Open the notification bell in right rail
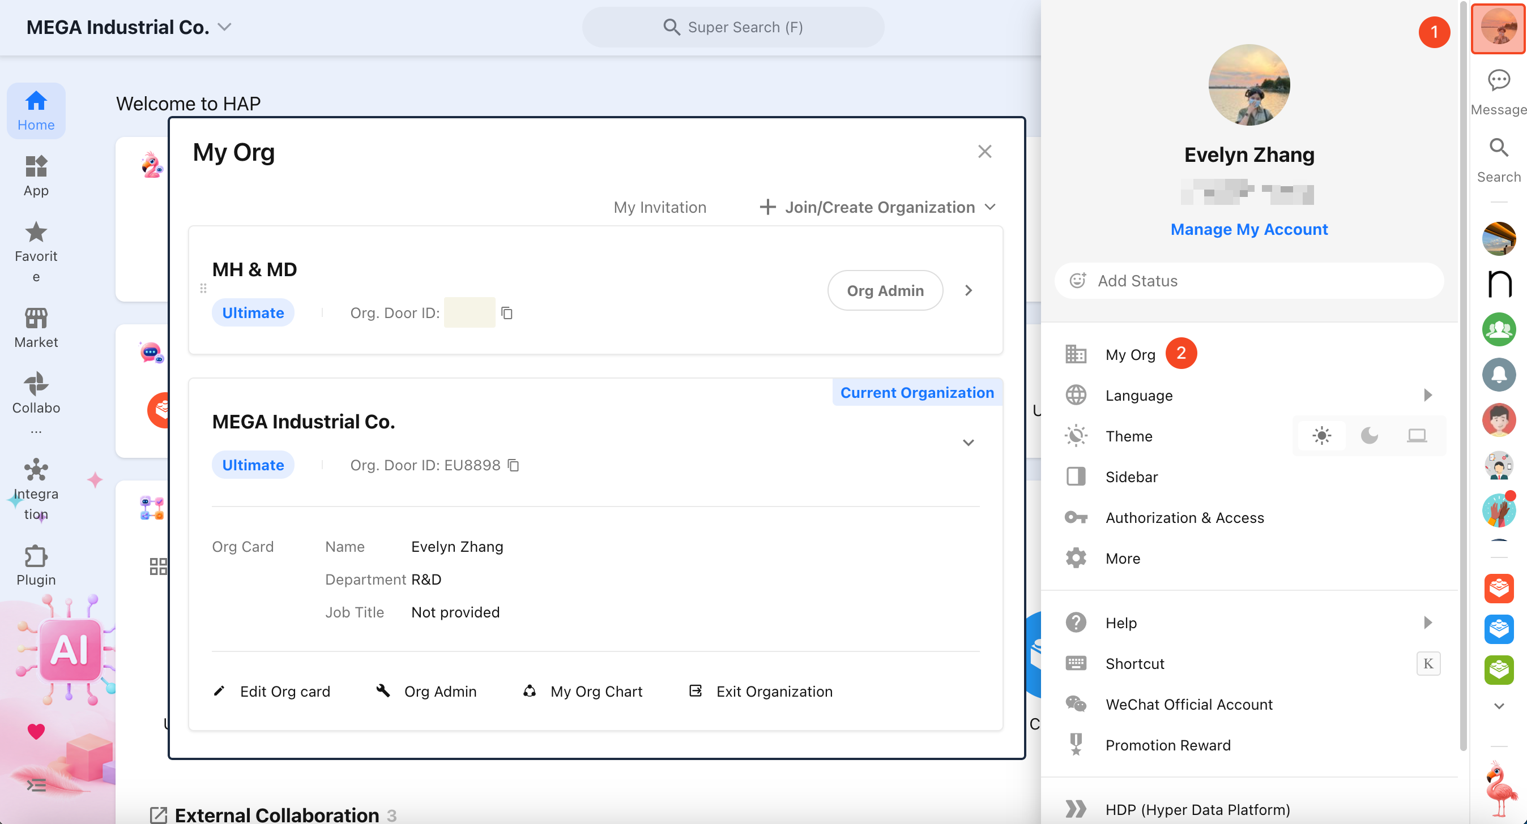The image size is (1527, 824). (1499, 375)
